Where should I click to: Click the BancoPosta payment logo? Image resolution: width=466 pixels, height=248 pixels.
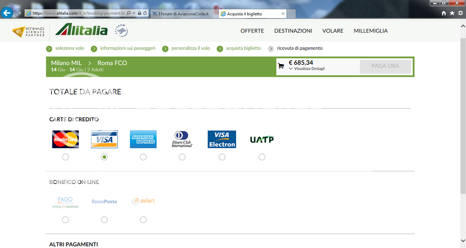[x=104, y=201]
